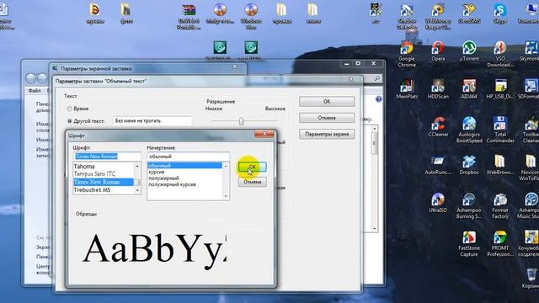Click the search magnifier in back window
The width and height of the screenshot is (539, 303).
coord(377,78)
